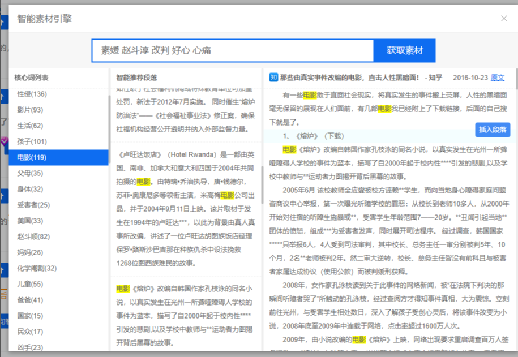Click the article date 2016-10-23
Image resolution: width=518 pixels, height=357 pixels.
[x=470, y=78]
